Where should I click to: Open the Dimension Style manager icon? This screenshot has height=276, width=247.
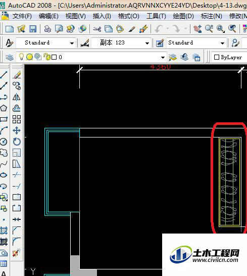pyautogui.click(x=85, y=43)
